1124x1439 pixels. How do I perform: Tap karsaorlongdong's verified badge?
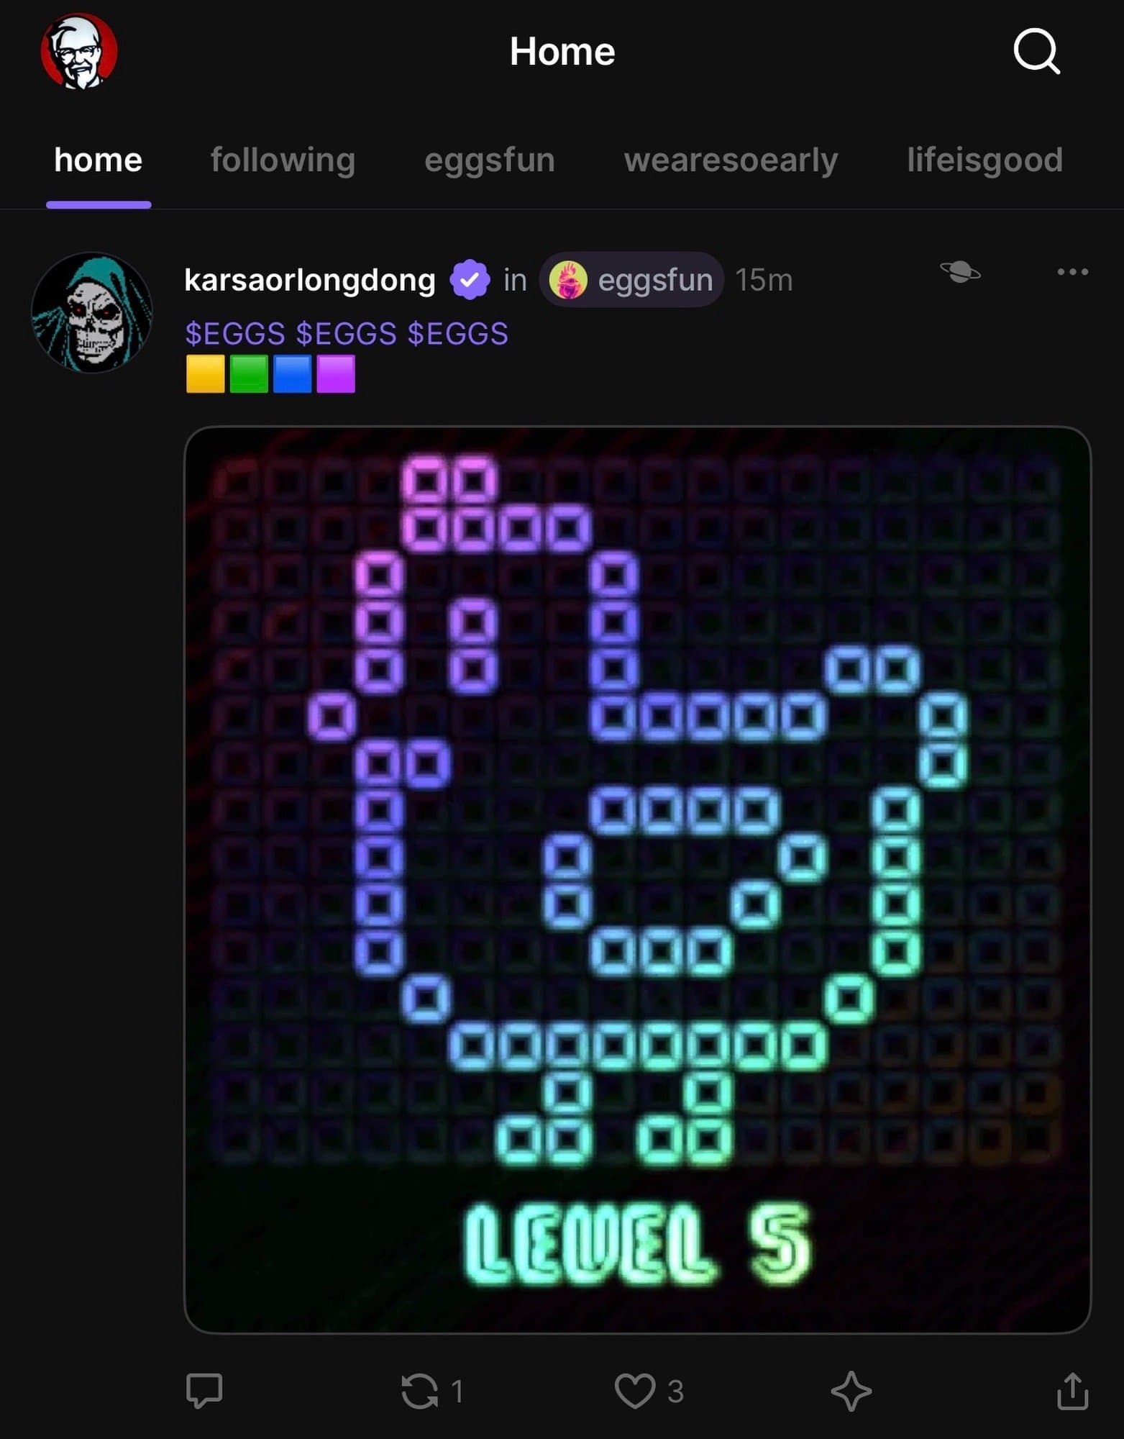470,280
